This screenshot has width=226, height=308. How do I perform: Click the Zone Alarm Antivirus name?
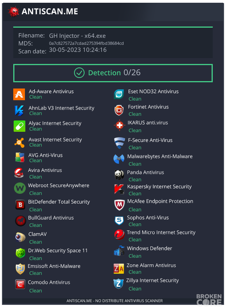point(151,265)
